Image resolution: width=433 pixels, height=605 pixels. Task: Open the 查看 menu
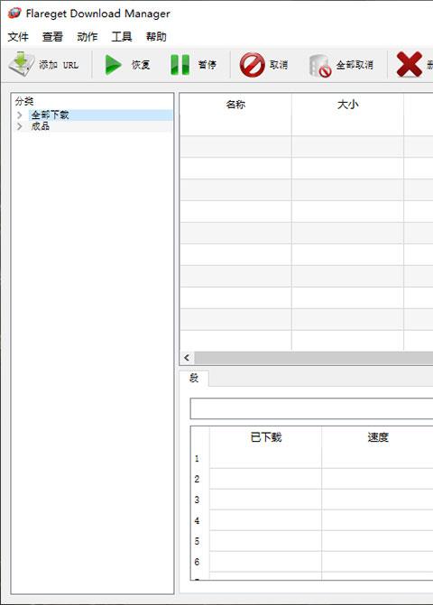click(x=52, y=37)
